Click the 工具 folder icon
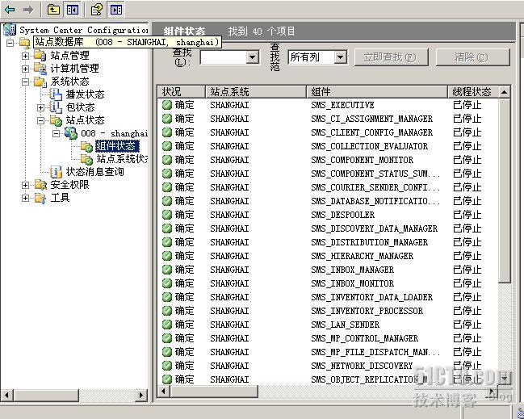The width and height of the screenshot is (524, 419). coord(40,198)
